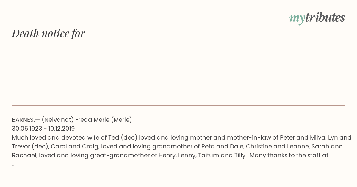Click the surname "BARNES.—" in notice
357x187 pixels.
[26, 120]
